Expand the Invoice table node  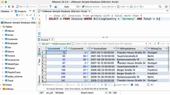coord(3,56)
